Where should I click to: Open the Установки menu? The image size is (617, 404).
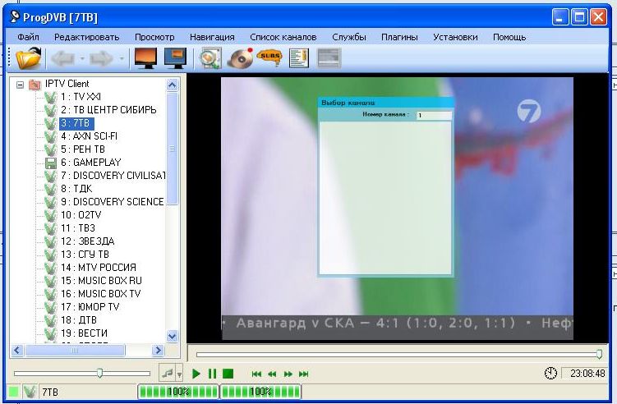click(455, 37)
